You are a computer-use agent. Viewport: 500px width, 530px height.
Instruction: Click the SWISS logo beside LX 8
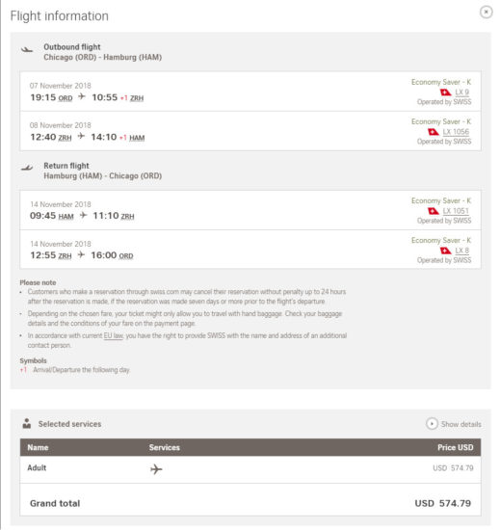click(445, 251)
